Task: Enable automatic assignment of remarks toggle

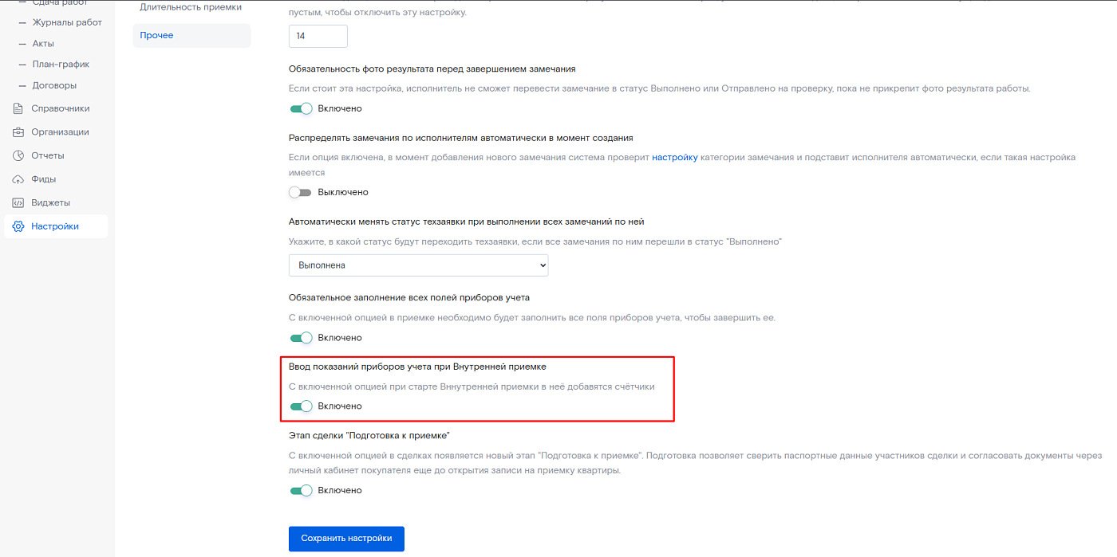Action: [301, 192]
